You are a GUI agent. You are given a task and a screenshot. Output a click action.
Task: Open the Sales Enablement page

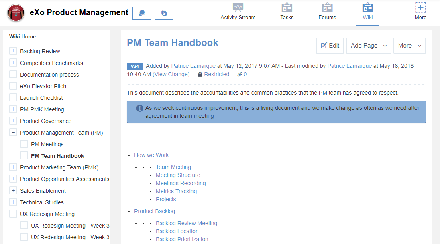[x=43, y=191]
